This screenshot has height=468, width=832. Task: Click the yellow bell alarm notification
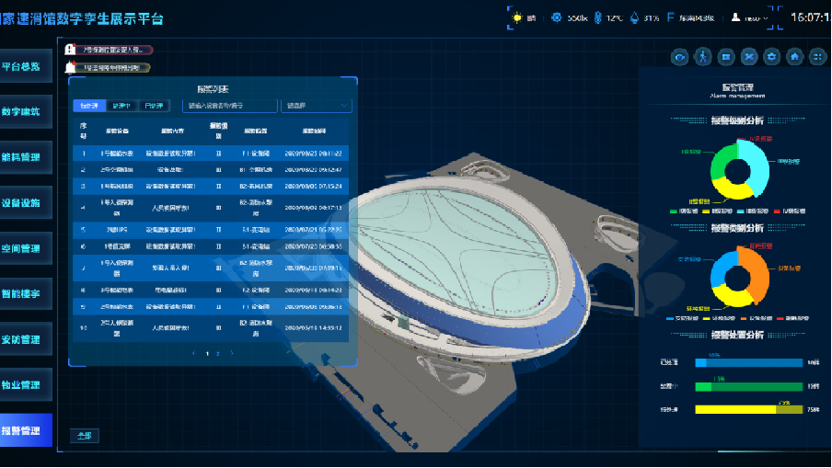point(108,67)
